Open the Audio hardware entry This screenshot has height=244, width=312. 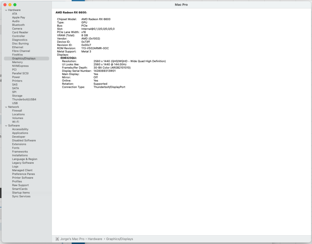pyautogui.click(x=16, y=21)
